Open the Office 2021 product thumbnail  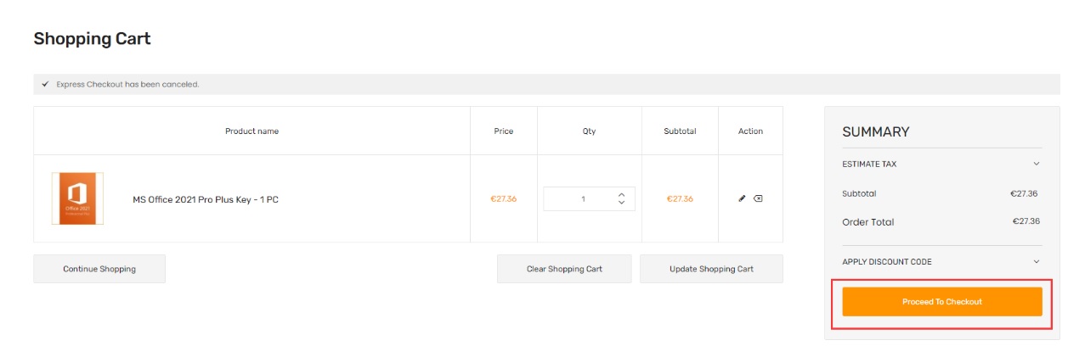click(77, 198)
